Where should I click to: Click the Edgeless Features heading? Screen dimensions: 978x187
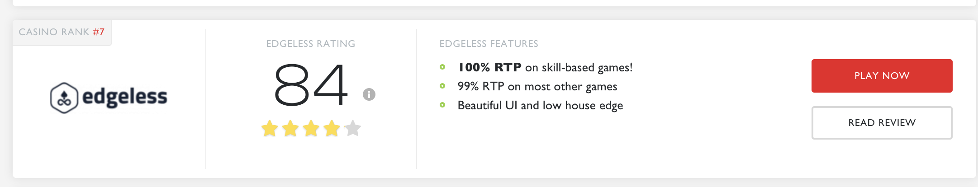[489, 44]
